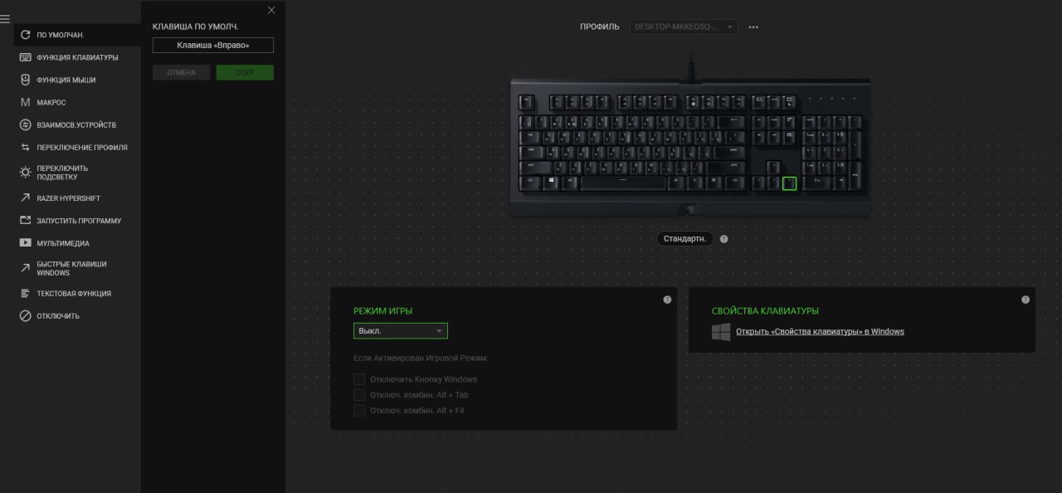Choose the Macro (МАКРОС) option

[x=51, y=102]
